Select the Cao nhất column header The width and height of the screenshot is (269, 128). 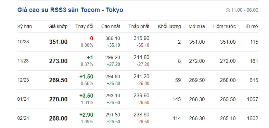[x=111, y=26]
